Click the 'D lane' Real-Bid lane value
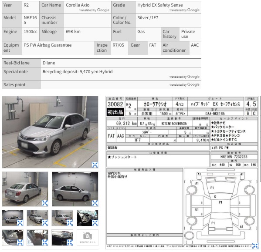Image resolution: width=261 pixels, height=252 pixels. click(49, 63)
